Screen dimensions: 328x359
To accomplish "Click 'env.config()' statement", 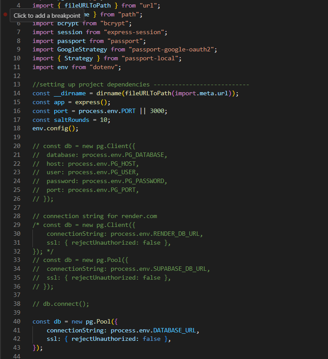I will click(55, 129).
